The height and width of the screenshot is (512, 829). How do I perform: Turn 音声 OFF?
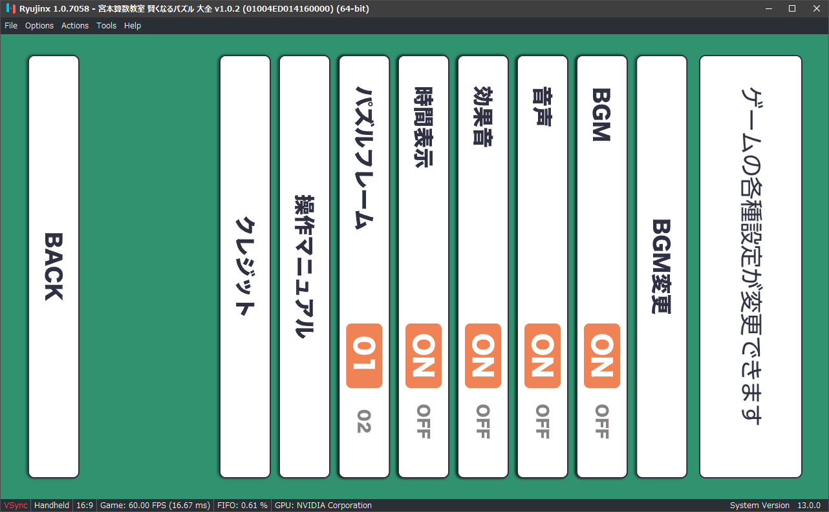click(x=543, y=422)
